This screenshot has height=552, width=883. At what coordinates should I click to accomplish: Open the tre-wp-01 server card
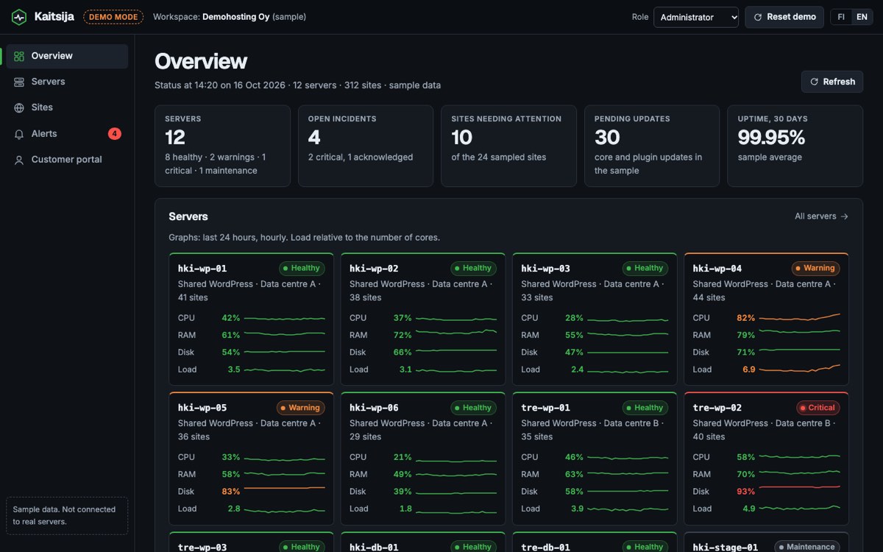pyautogui.click(x=595, y=459)
